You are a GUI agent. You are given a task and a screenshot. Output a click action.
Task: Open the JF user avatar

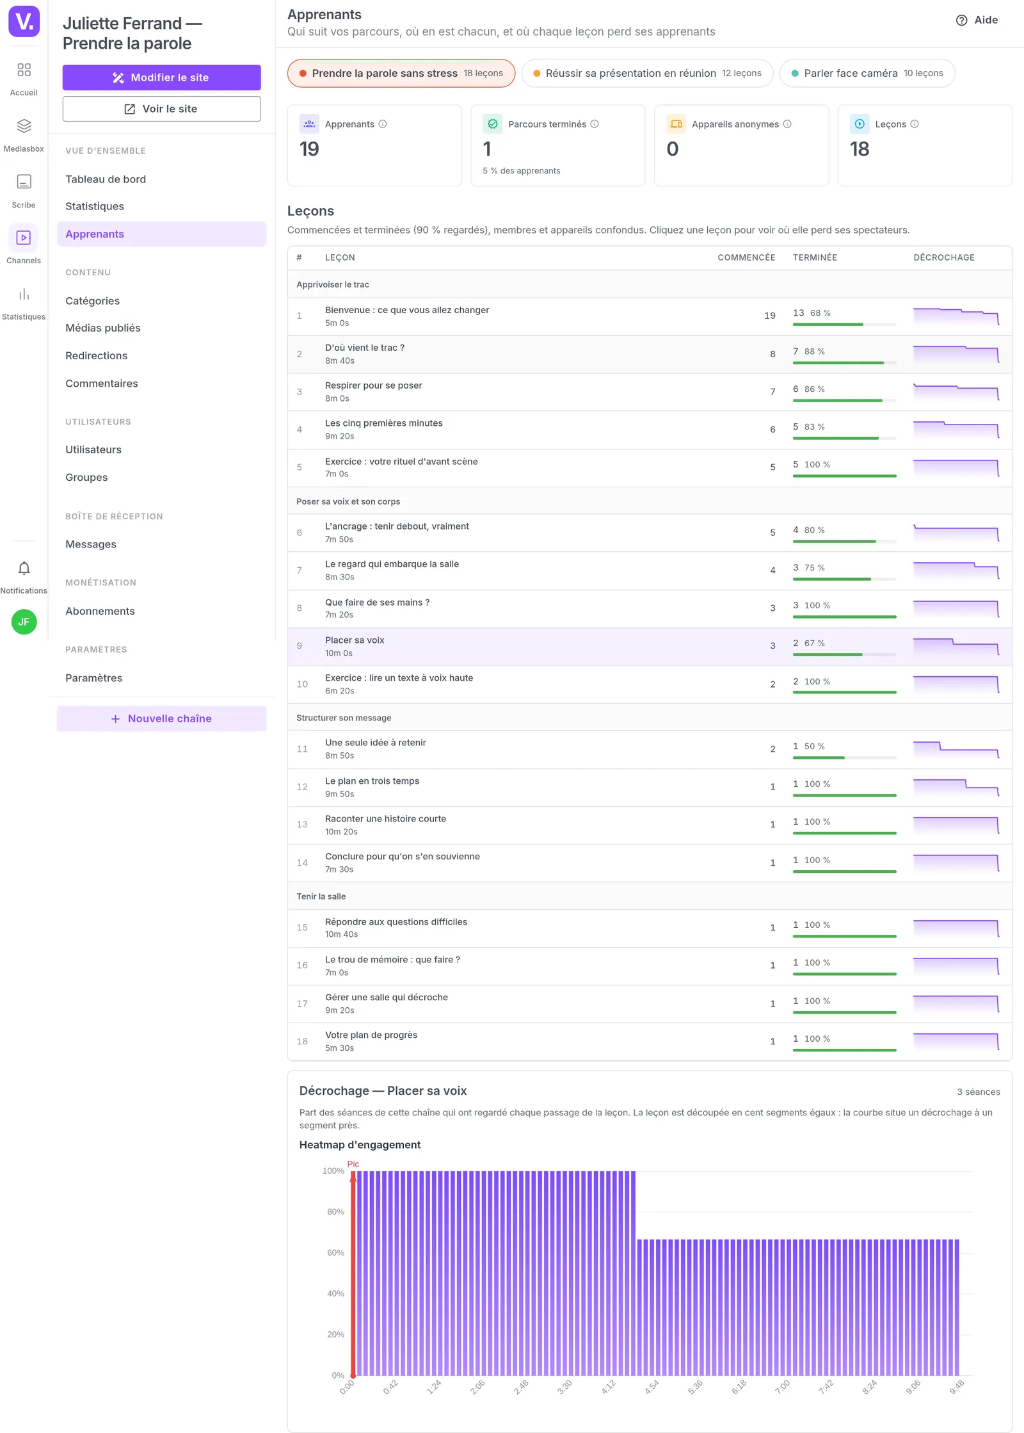coord(24,622)
